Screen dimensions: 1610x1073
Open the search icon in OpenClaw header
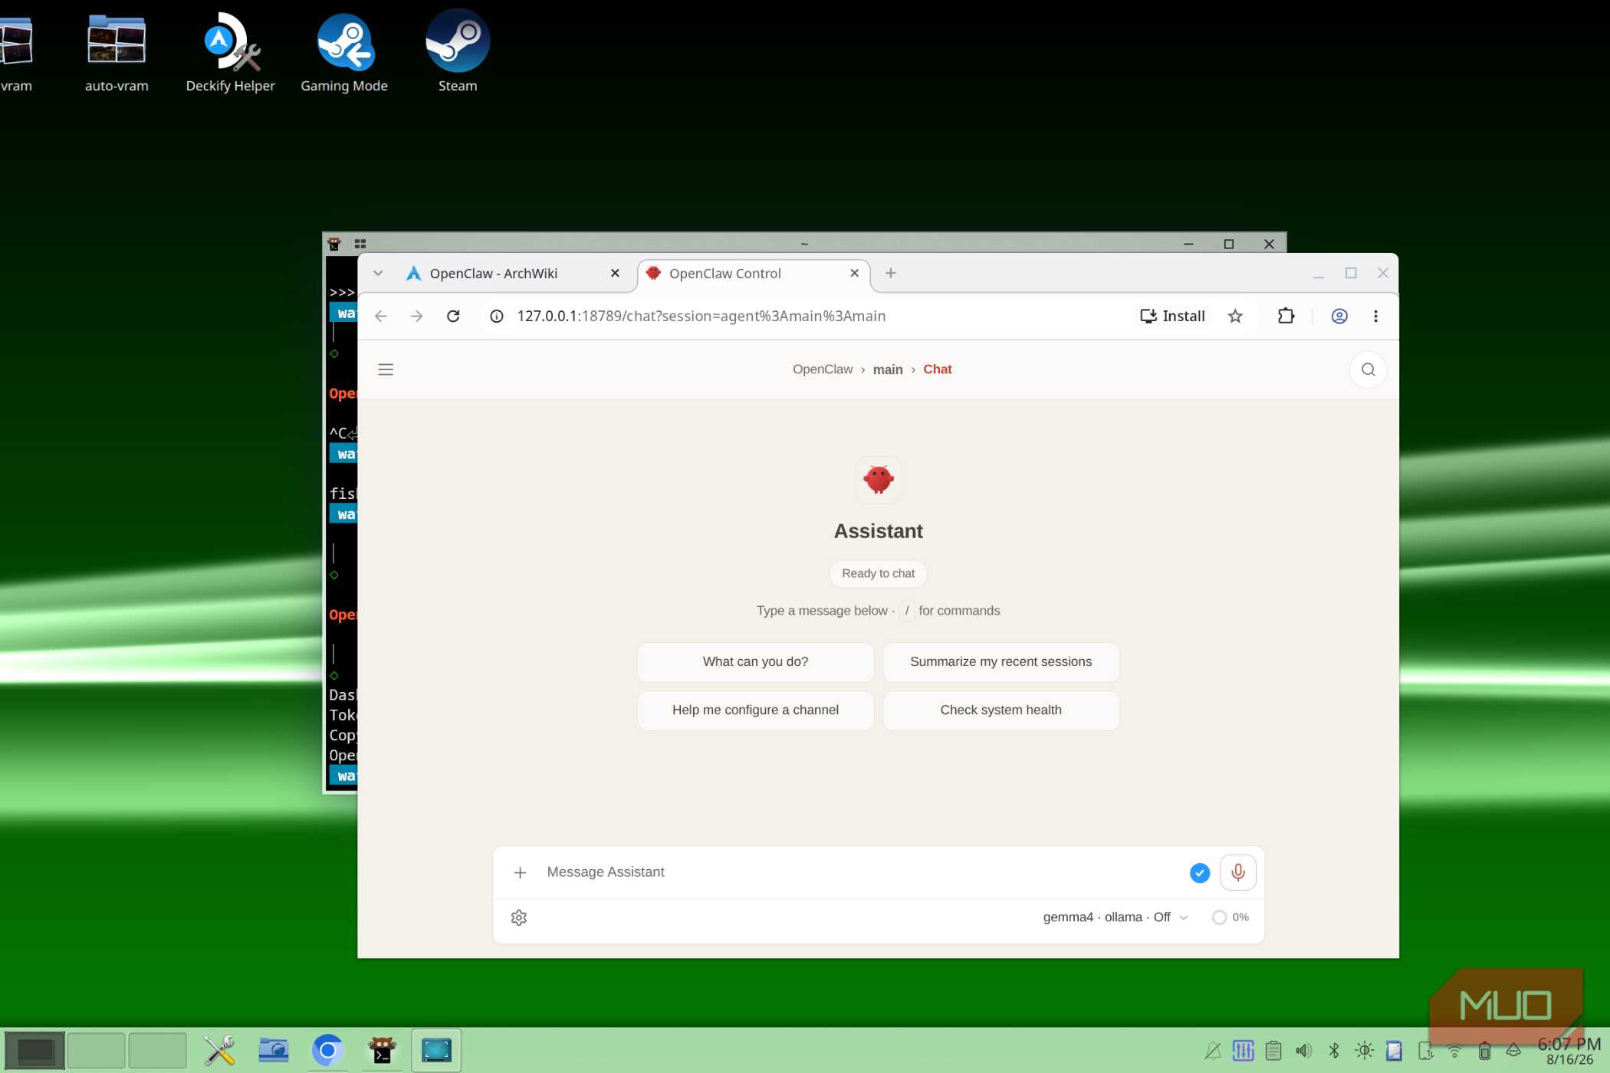(x=1368, y=369)
